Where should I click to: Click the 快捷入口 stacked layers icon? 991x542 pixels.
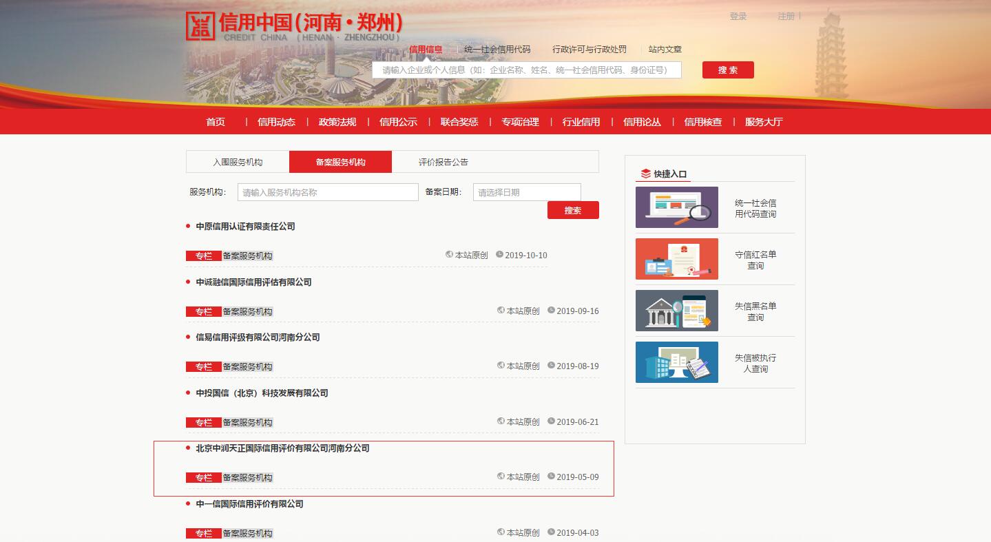(645, 174)
